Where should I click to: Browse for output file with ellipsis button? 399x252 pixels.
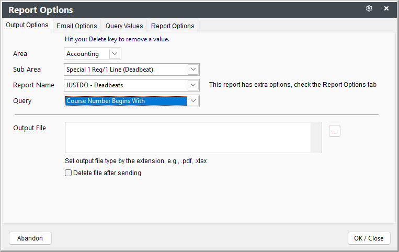click(334, 131)
